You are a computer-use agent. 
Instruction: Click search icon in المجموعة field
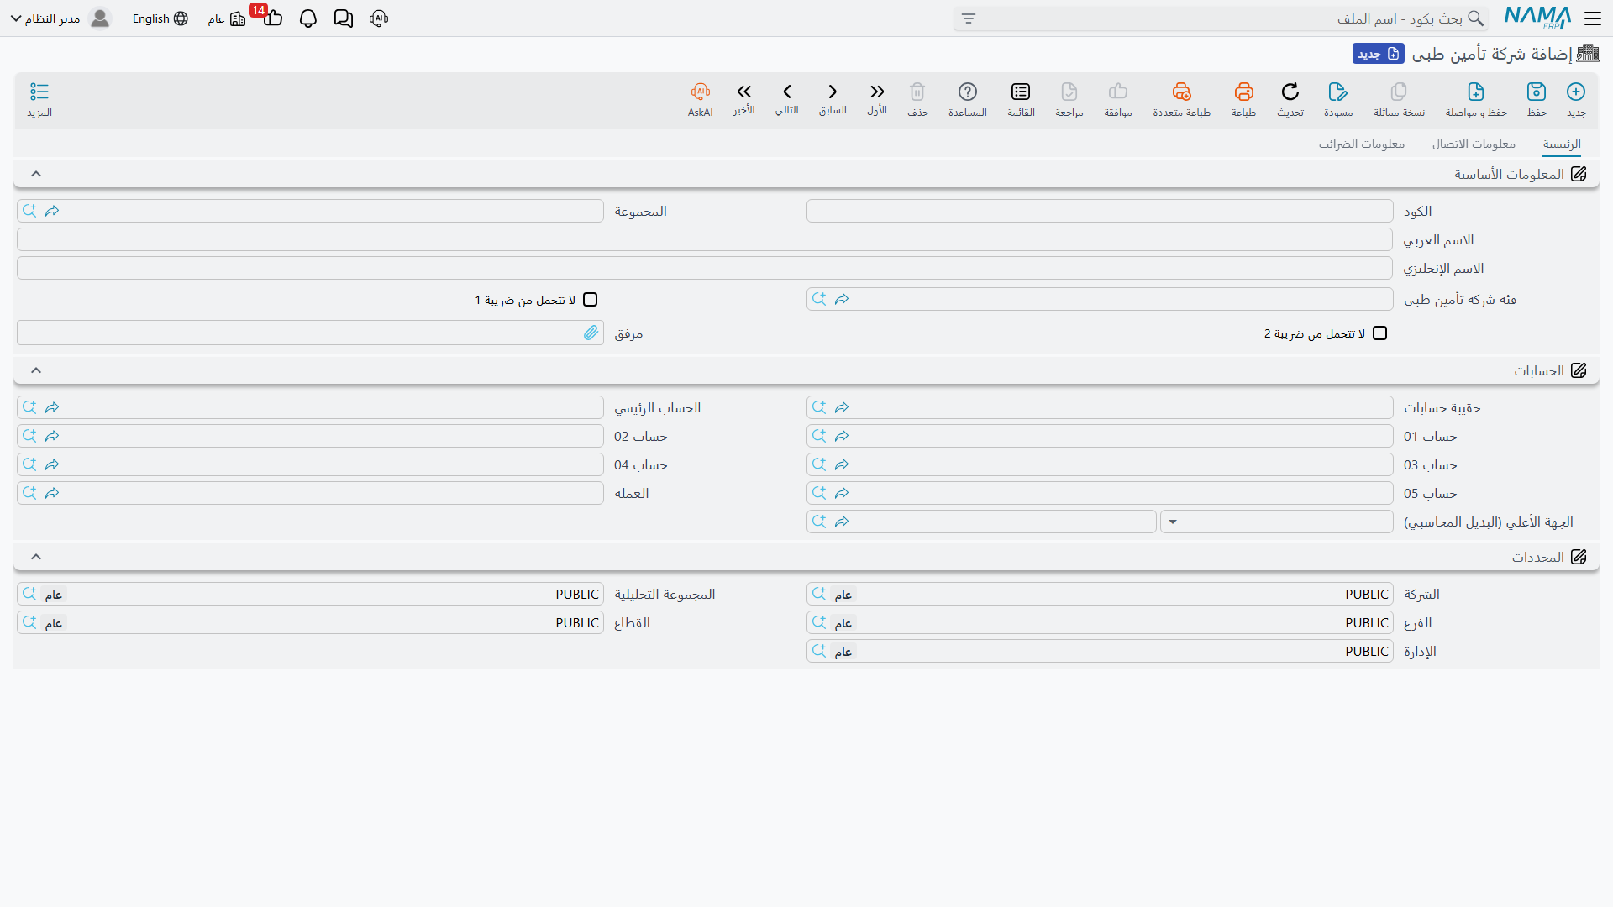point(30,211)
